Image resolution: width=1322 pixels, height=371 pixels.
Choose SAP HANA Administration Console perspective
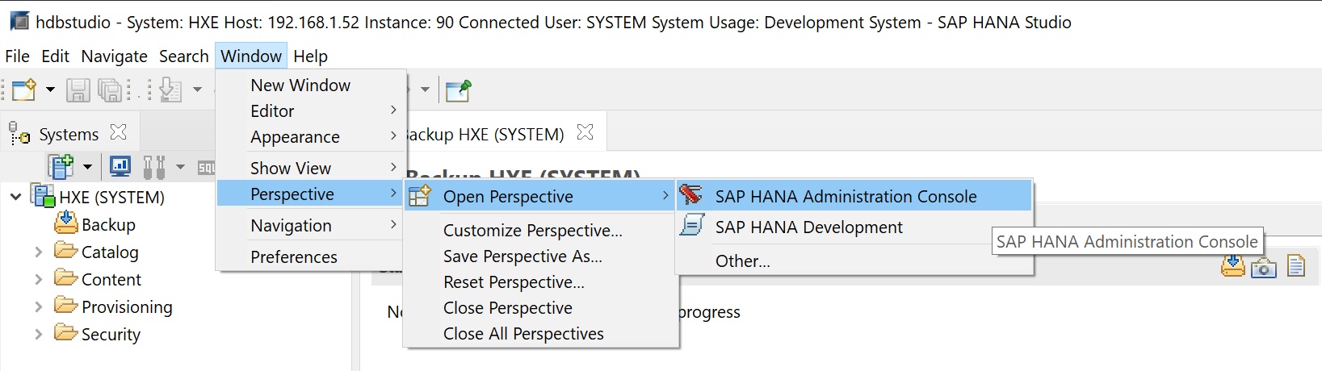coord(845,196)
